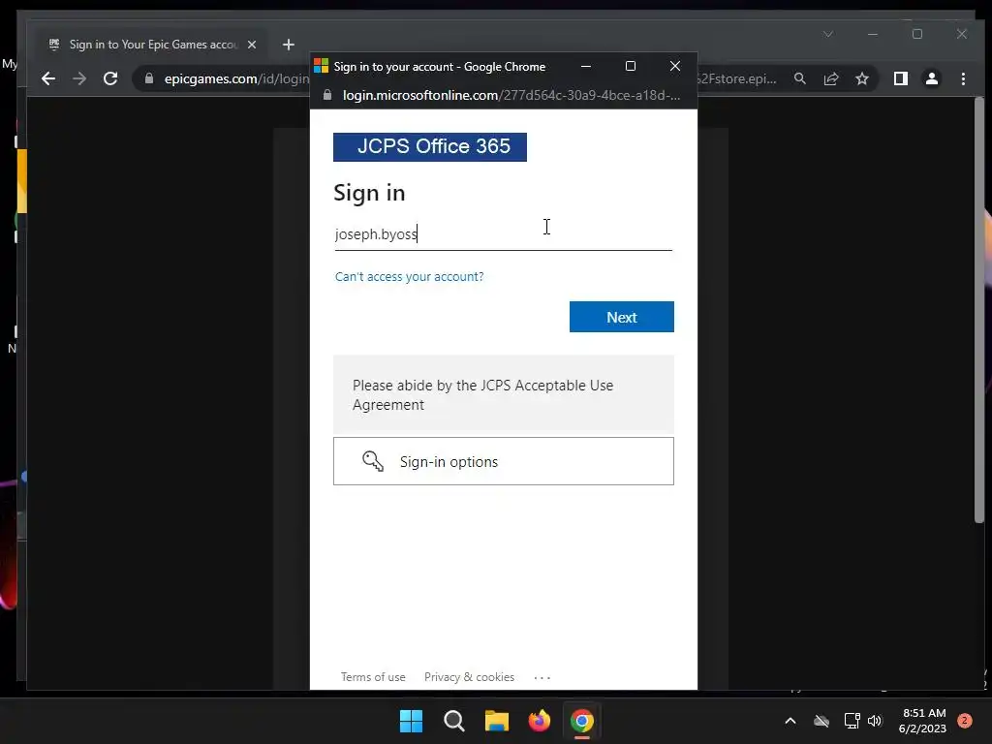Click Chrome icon in taskbar
Screen dimensions: 992x744
(582, 721)
